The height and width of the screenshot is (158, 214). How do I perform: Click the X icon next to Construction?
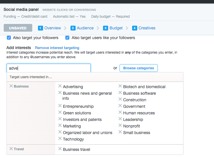[x=120, y=99]
